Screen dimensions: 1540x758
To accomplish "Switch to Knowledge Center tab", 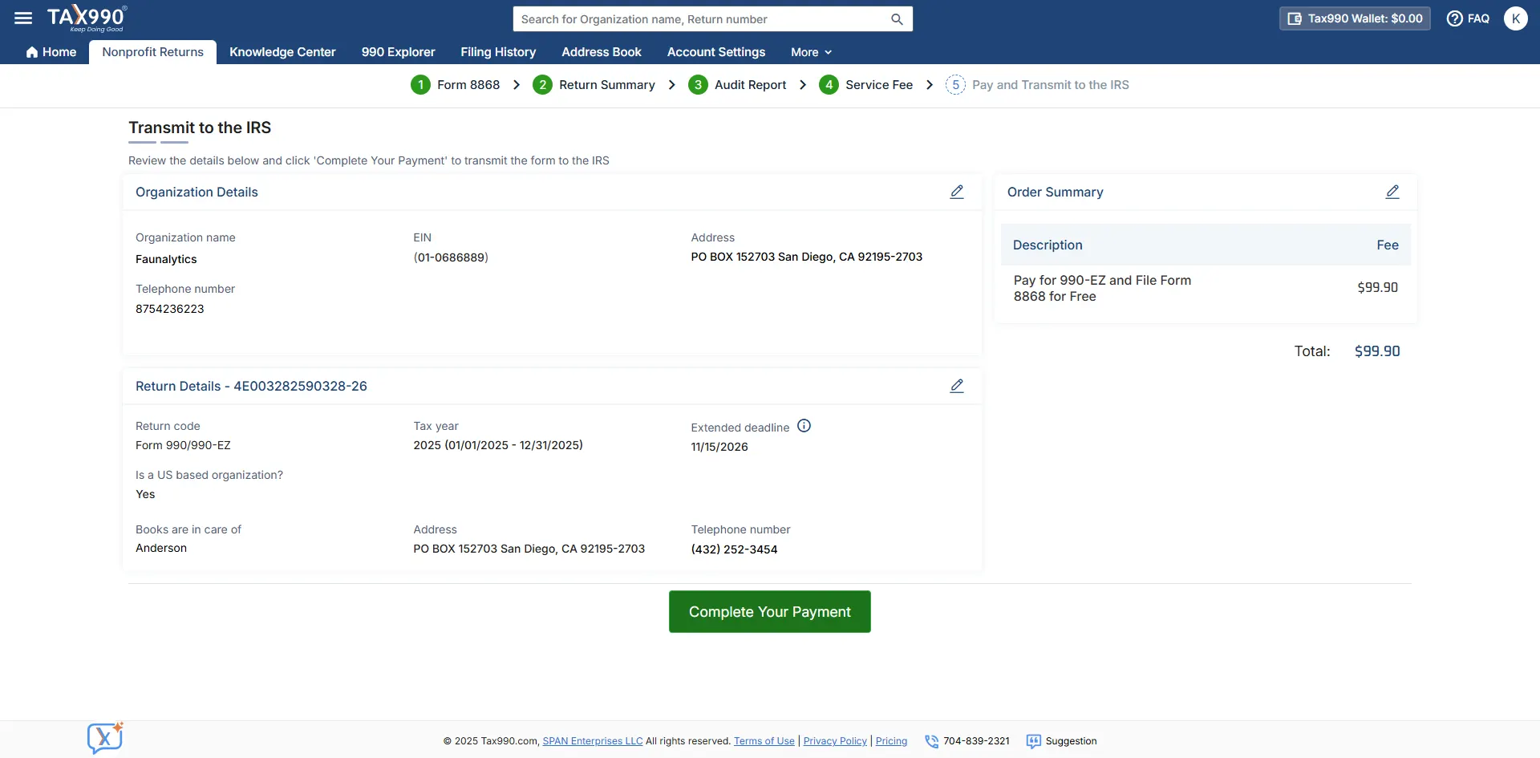I will (x=282, y=52).
